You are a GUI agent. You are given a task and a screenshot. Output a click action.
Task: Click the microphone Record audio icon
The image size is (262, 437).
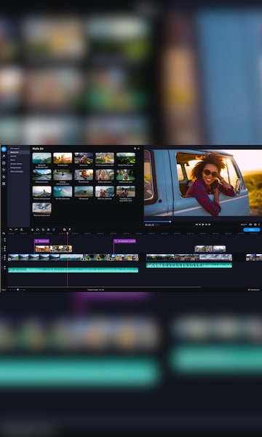pos(69,229)
